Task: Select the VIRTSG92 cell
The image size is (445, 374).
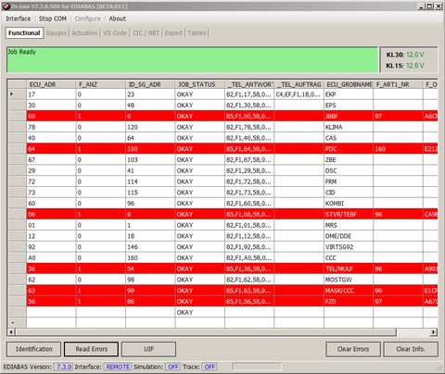Action: point(349,247)
